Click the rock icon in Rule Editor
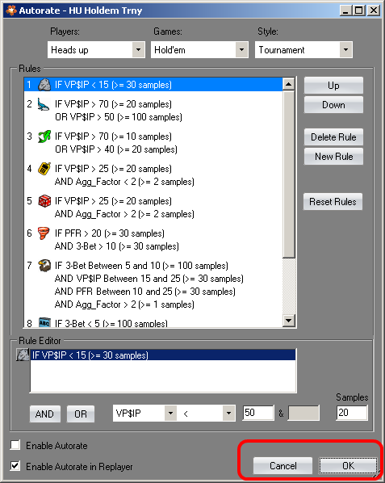The image size is (385, 483). pyautogui.click(x=23, y=355)
